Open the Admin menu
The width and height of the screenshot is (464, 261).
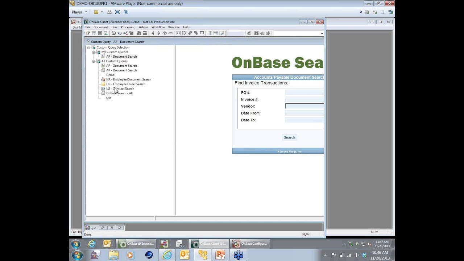tap(143, 27)
